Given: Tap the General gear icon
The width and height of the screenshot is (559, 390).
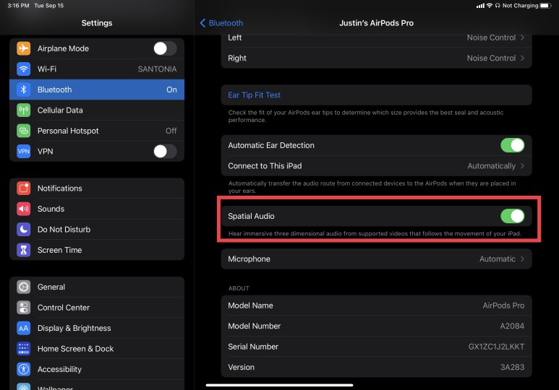Looking at the screenshot, I should point(24,287).
